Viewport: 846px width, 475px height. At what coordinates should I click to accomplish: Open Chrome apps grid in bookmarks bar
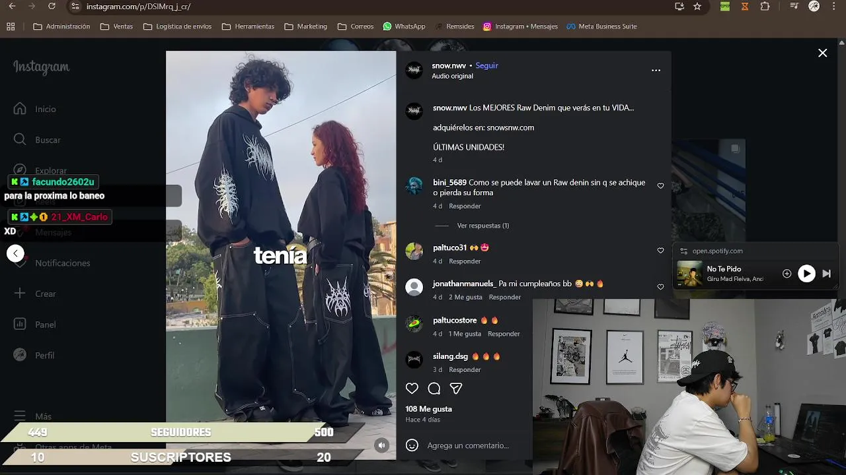[x=11, y=26]
